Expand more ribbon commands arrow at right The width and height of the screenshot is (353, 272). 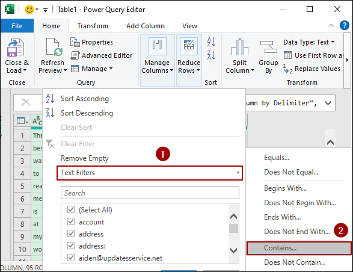[347, 60]
